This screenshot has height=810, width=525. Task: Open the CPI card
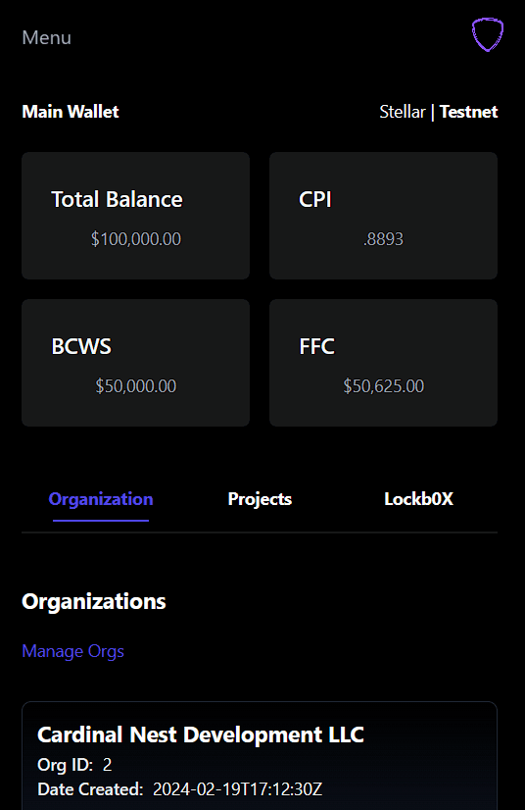(384, 216)
